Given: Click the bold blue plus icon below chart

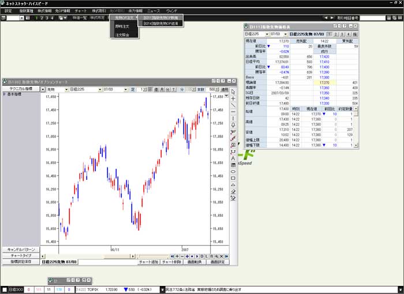Looking at the screenshot, I should (187, 257).
